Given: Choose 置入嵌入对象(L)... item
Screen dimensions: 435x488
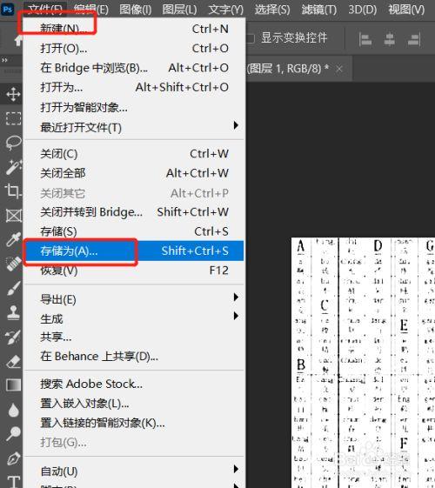Looking at the screenshot, I should [x=133, y=403].
